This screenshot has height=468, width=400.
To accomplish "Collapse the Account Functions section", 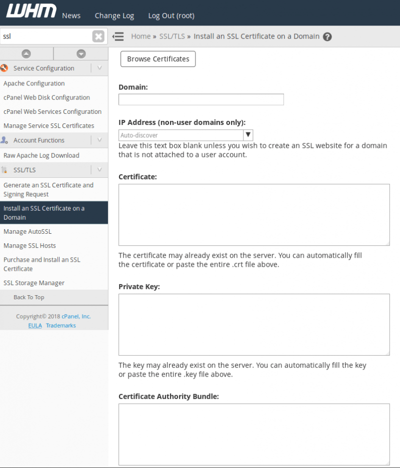I will coord(99,140).
